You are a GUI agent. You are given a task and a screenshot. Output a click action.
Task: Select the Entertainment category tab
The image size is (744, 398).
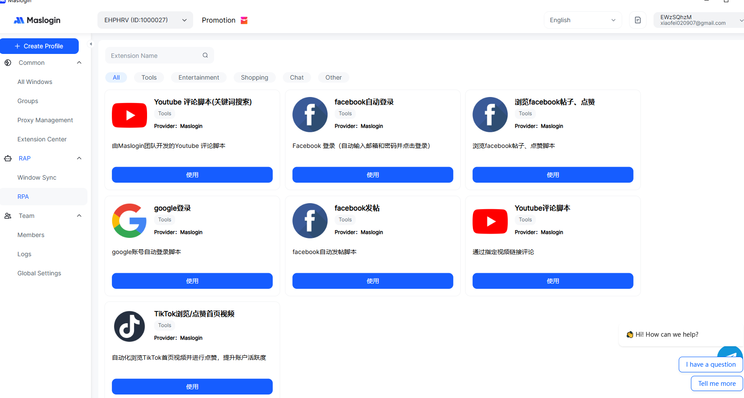198,77
